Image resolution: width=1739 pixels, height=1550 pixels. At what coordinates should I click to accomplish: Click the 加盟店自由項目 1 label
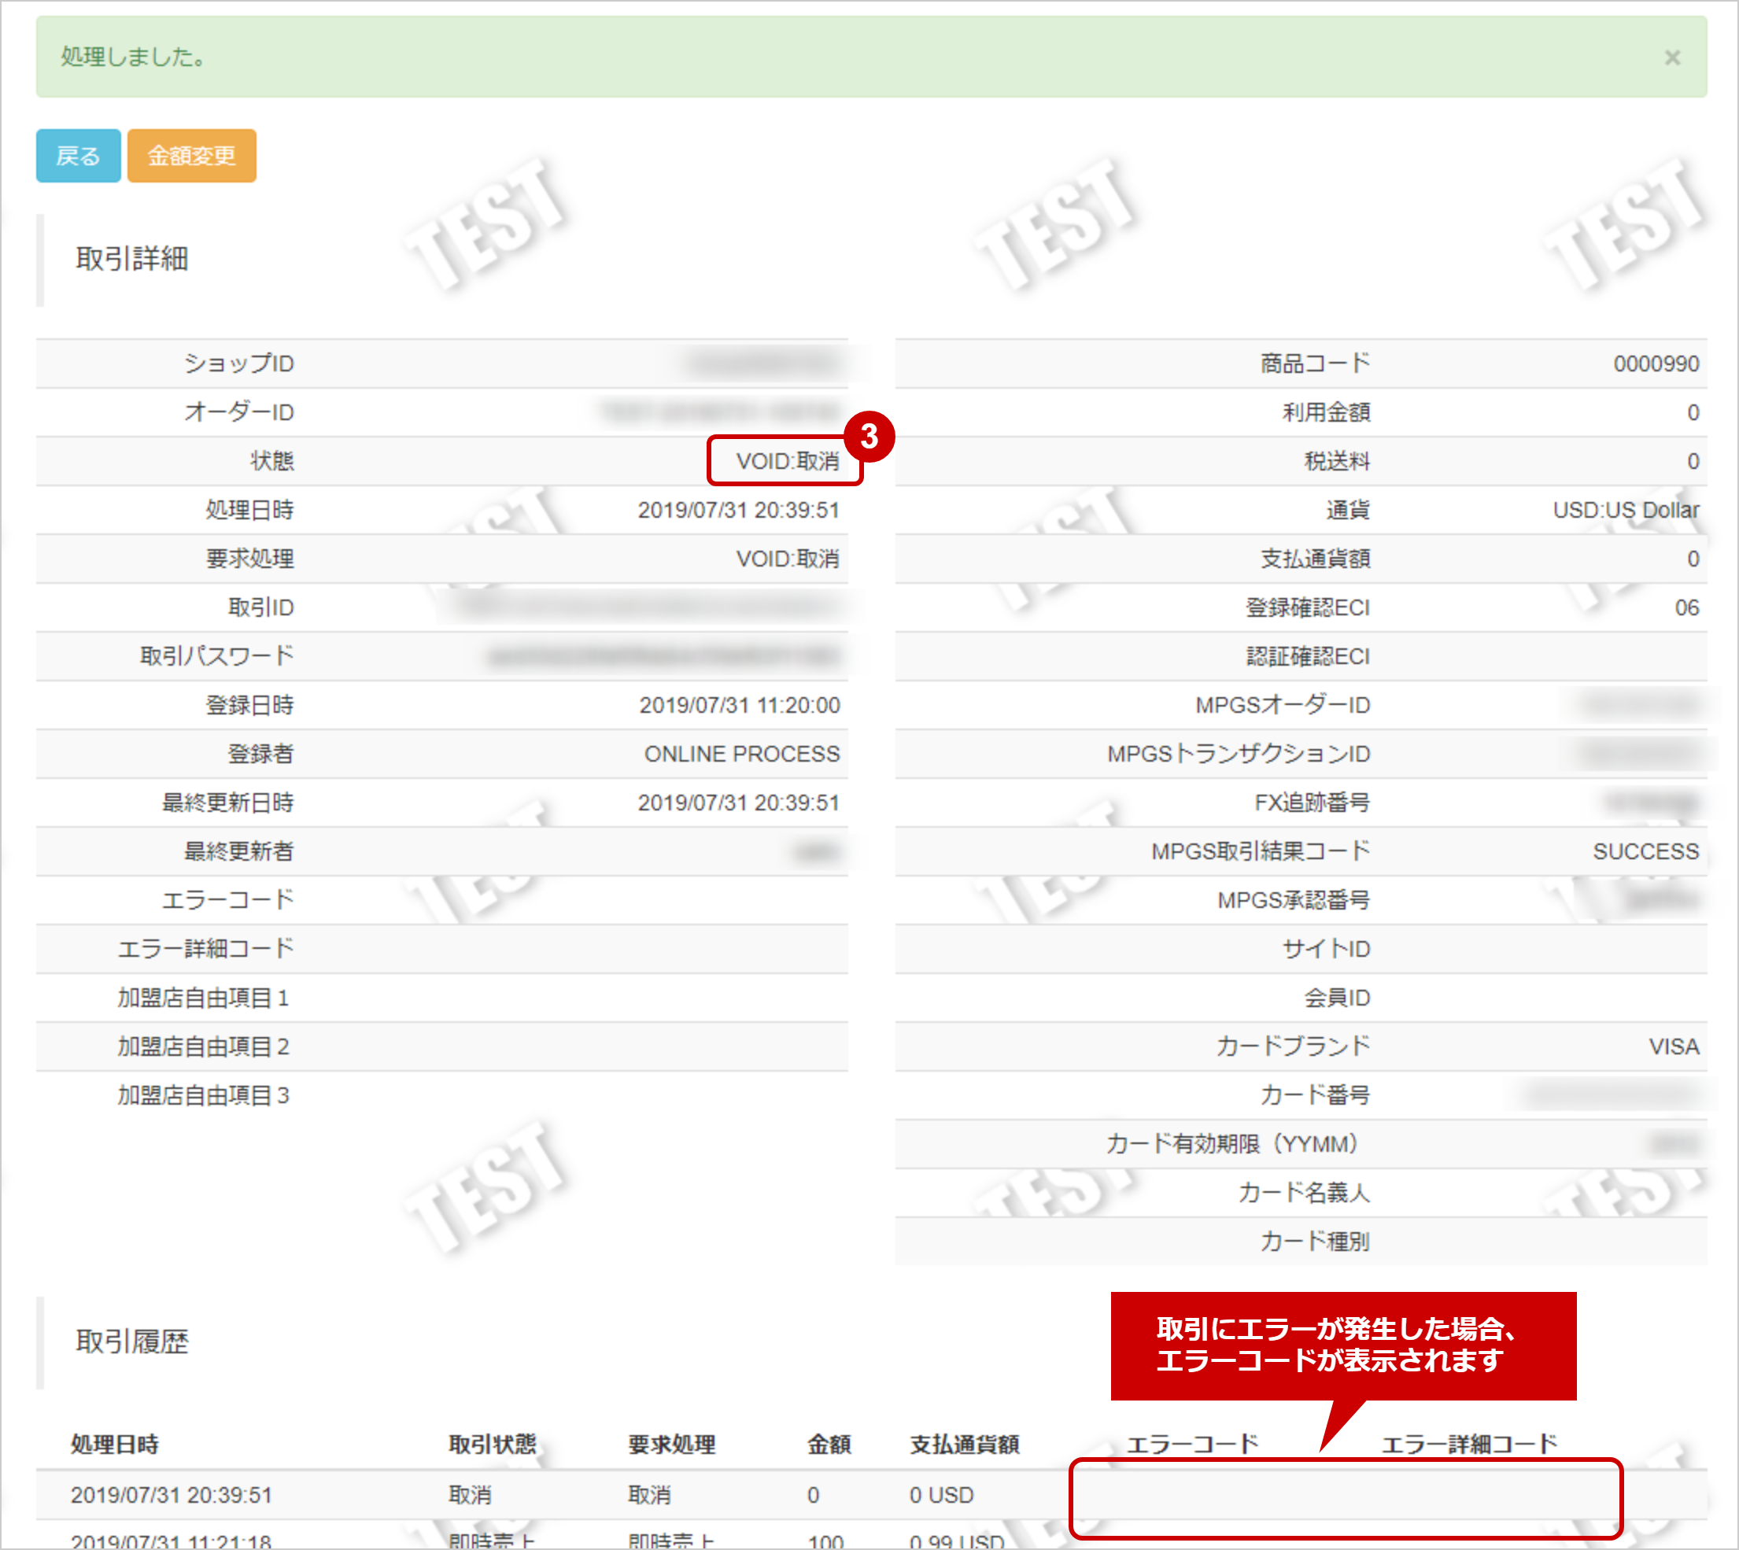tap(204, 998)
